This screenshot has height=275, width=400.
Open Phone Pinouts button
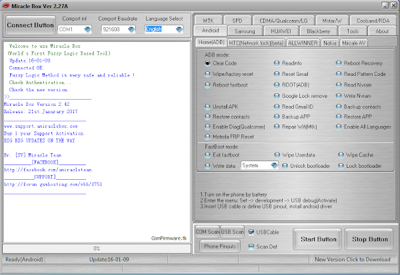click(x=219, y=246)
